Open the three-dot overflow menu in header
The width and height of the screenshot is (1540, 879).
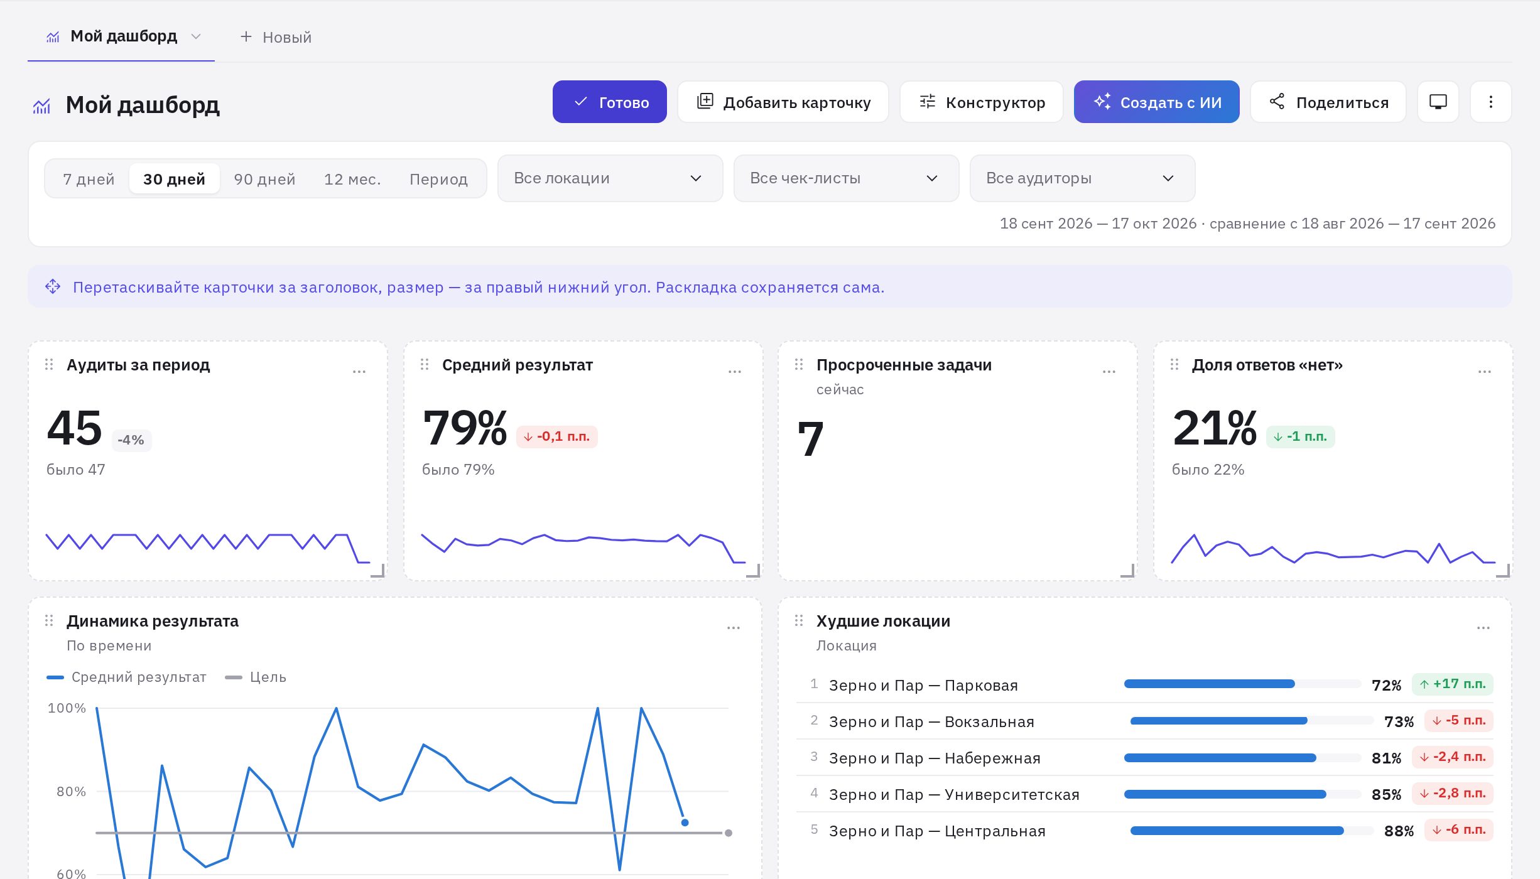[x=1490, y=102]
